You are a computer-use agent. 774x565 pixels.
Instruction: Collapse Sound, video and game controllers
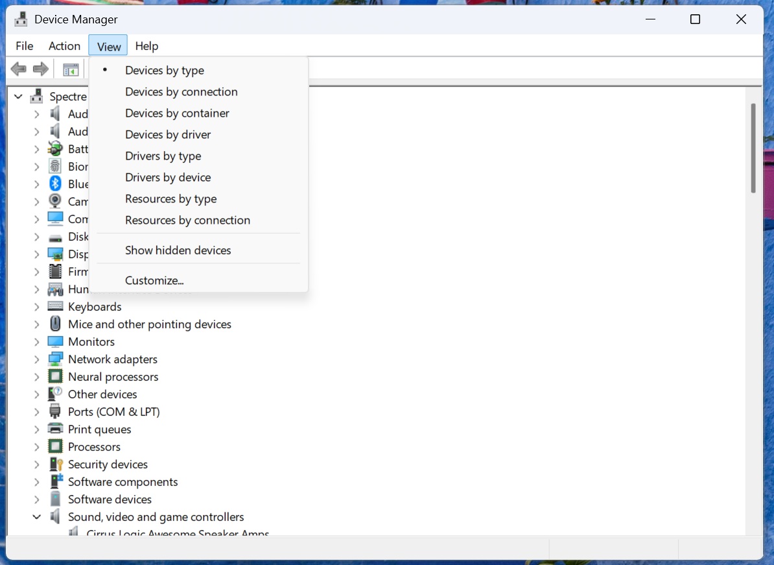(37, 516)
